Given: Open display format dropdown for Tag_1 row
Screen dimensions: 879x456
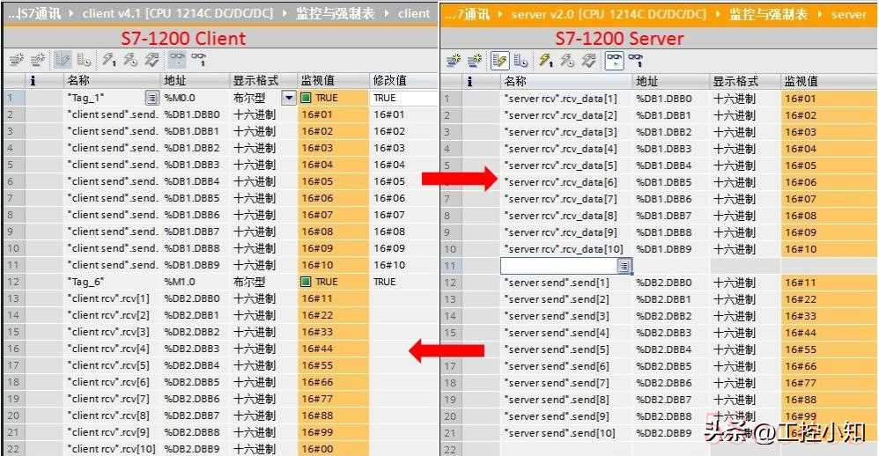Looking at the screenshot, I should point(289,98).
